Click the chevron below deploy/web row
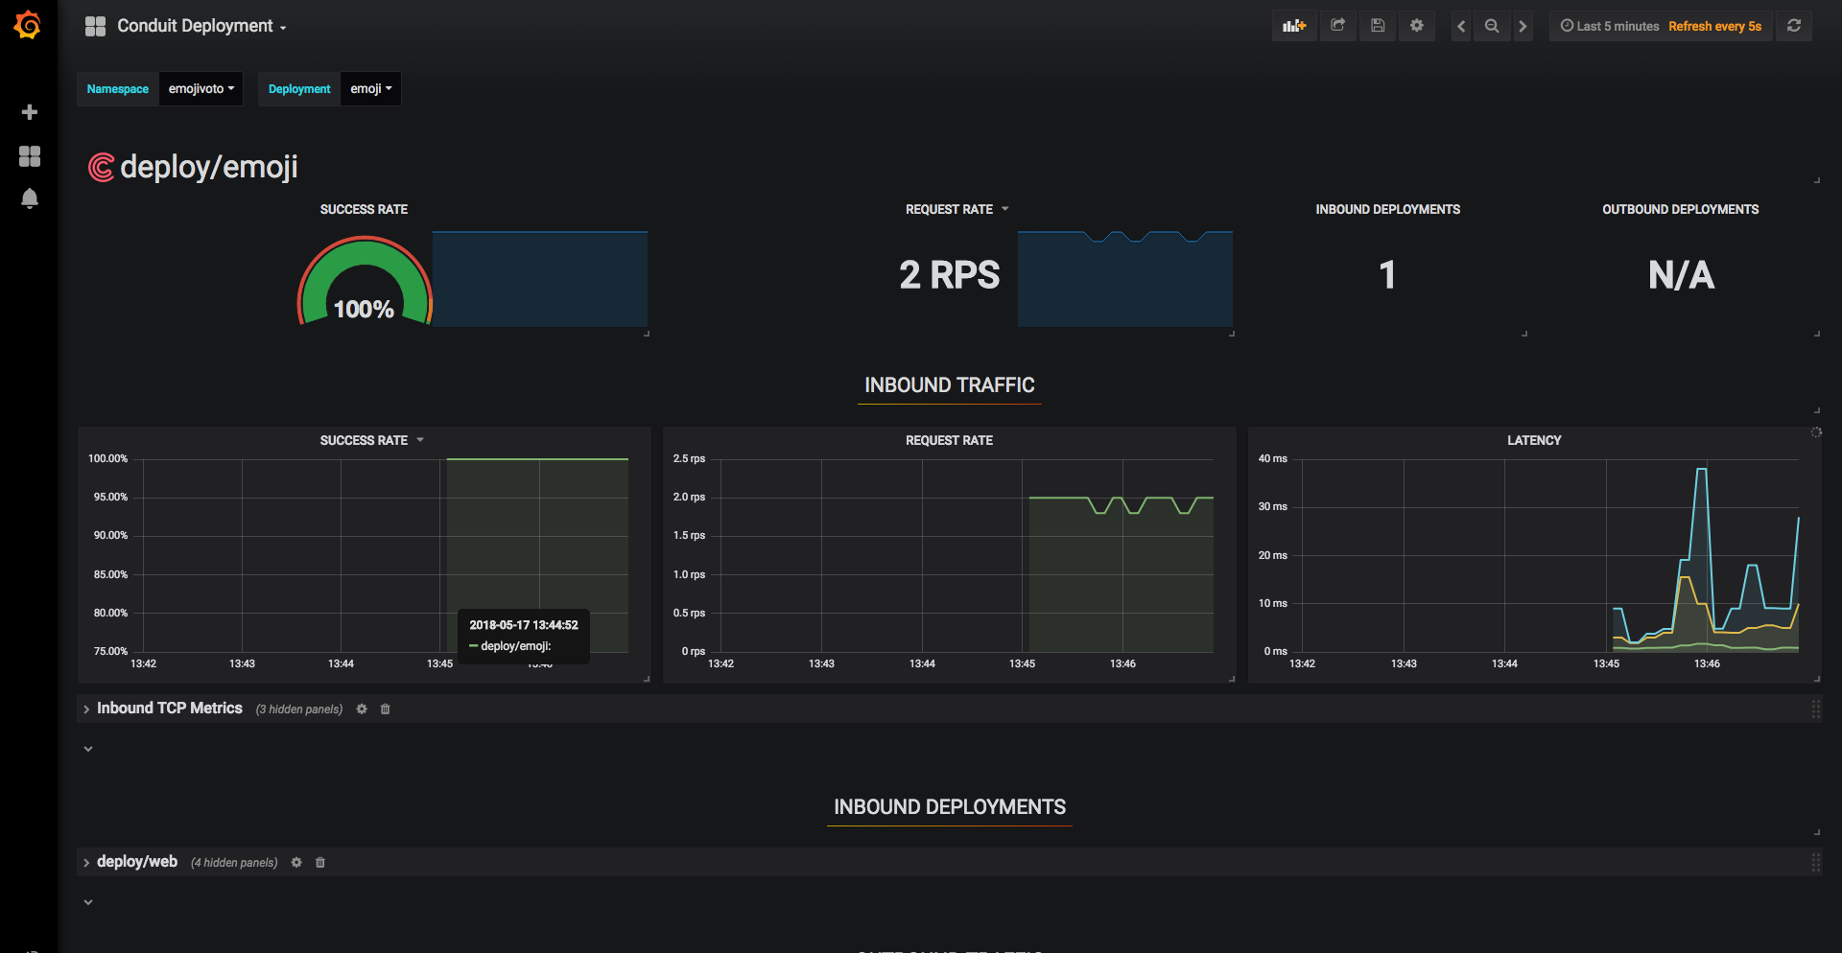This screenshot has height=953, width=1842. (x=88, y=902)
